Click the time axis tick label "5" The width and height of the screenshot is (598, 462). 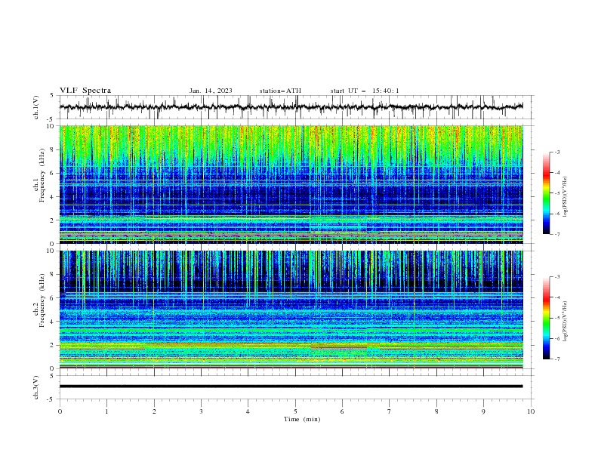pyautogui.click(x=295, y=411)
